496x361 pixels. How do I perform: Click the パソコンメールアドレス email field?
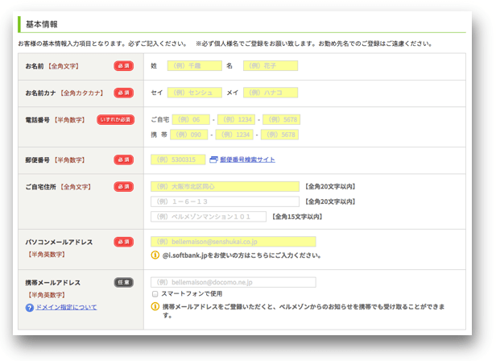[234, 242]
